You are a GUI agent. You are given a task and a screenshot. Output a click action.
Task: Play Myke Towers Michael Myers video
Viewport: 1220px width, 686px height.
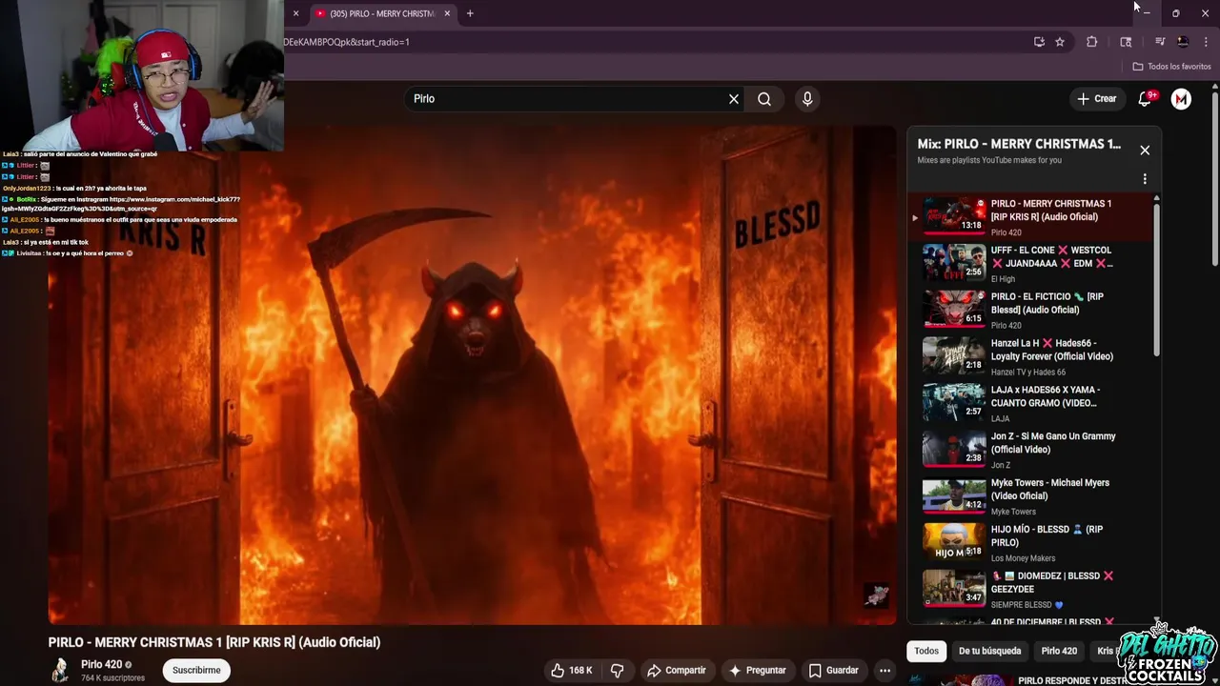[x=1029, y=497]
